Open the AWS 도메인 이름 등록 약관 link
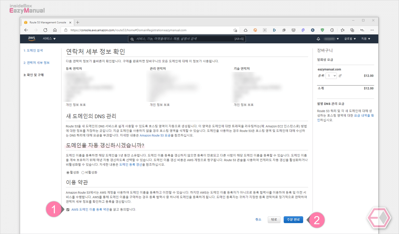This screenshot has height=234, width=399. (x=90, y=210)
